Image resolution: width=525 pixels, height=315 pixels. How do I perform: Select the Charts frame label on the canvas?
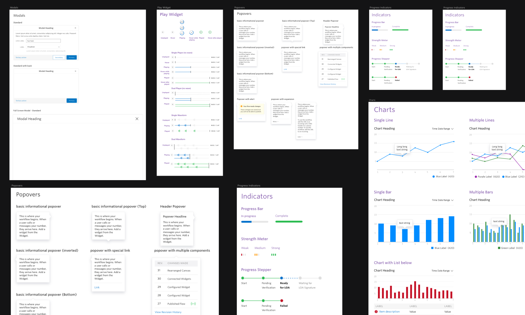pos(372,100)
